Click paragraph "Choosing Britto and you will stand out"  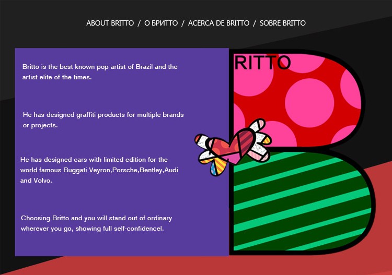(x=96, y=223)
